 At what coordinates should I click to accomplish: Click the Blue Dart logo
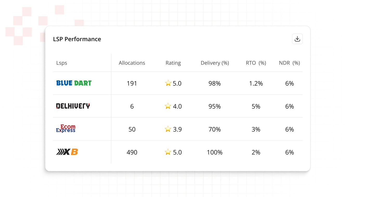tap(74, 83)
